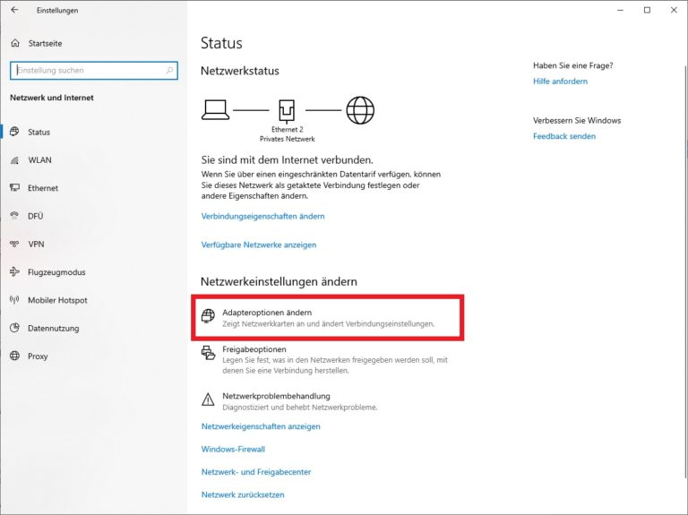
Task: Click the Proxy globe icon
Action: tap(14, 356)
